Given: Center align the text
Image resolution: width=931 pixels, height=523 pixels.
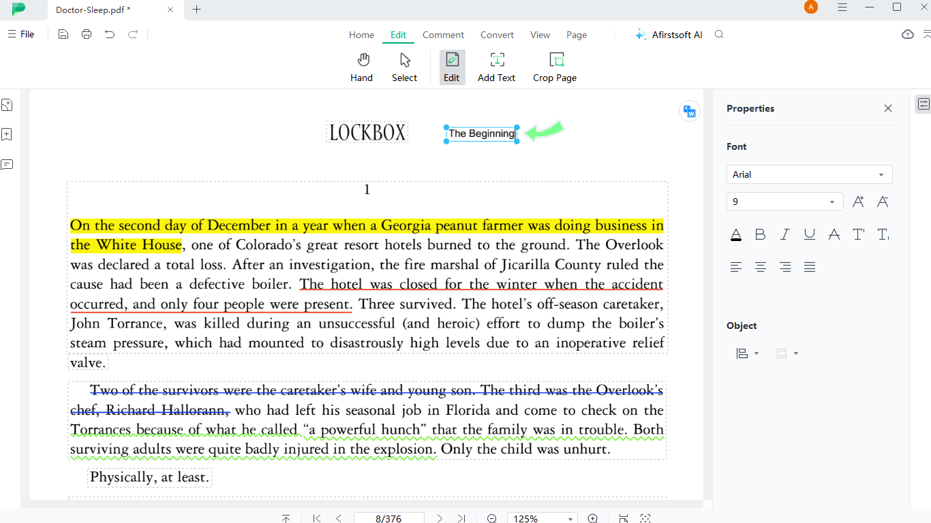Looking at the screenshot, I should [761, 267].
